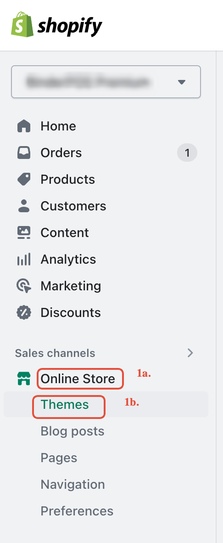223x543 pixels.
Task: Go to Blog posts
Action: 72,431
